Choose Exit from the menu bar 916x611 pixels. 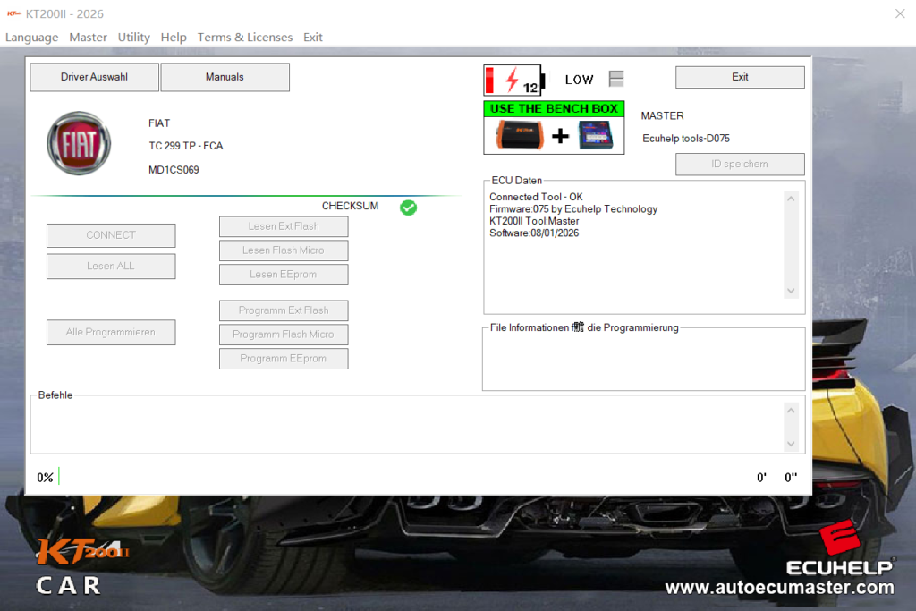[312, 38]
